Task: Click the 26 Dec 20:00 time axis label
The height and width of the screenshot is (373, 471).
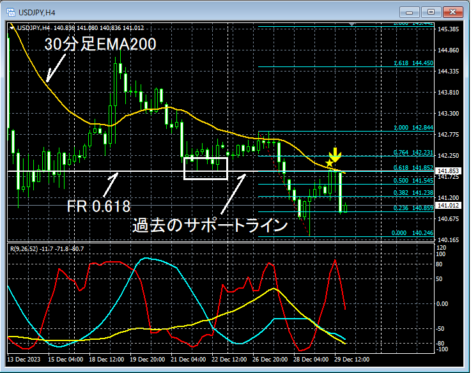Action: pos(270,360)
